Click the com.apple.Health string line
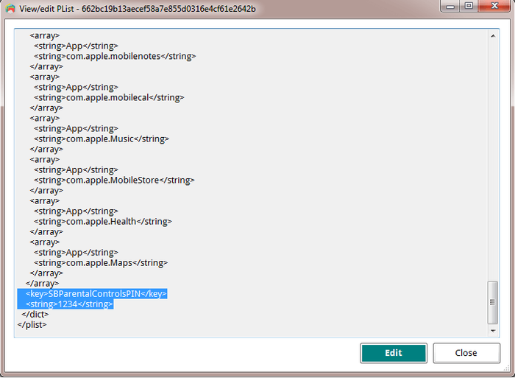Viewport: 515px width, 378px height. [103, 221]
